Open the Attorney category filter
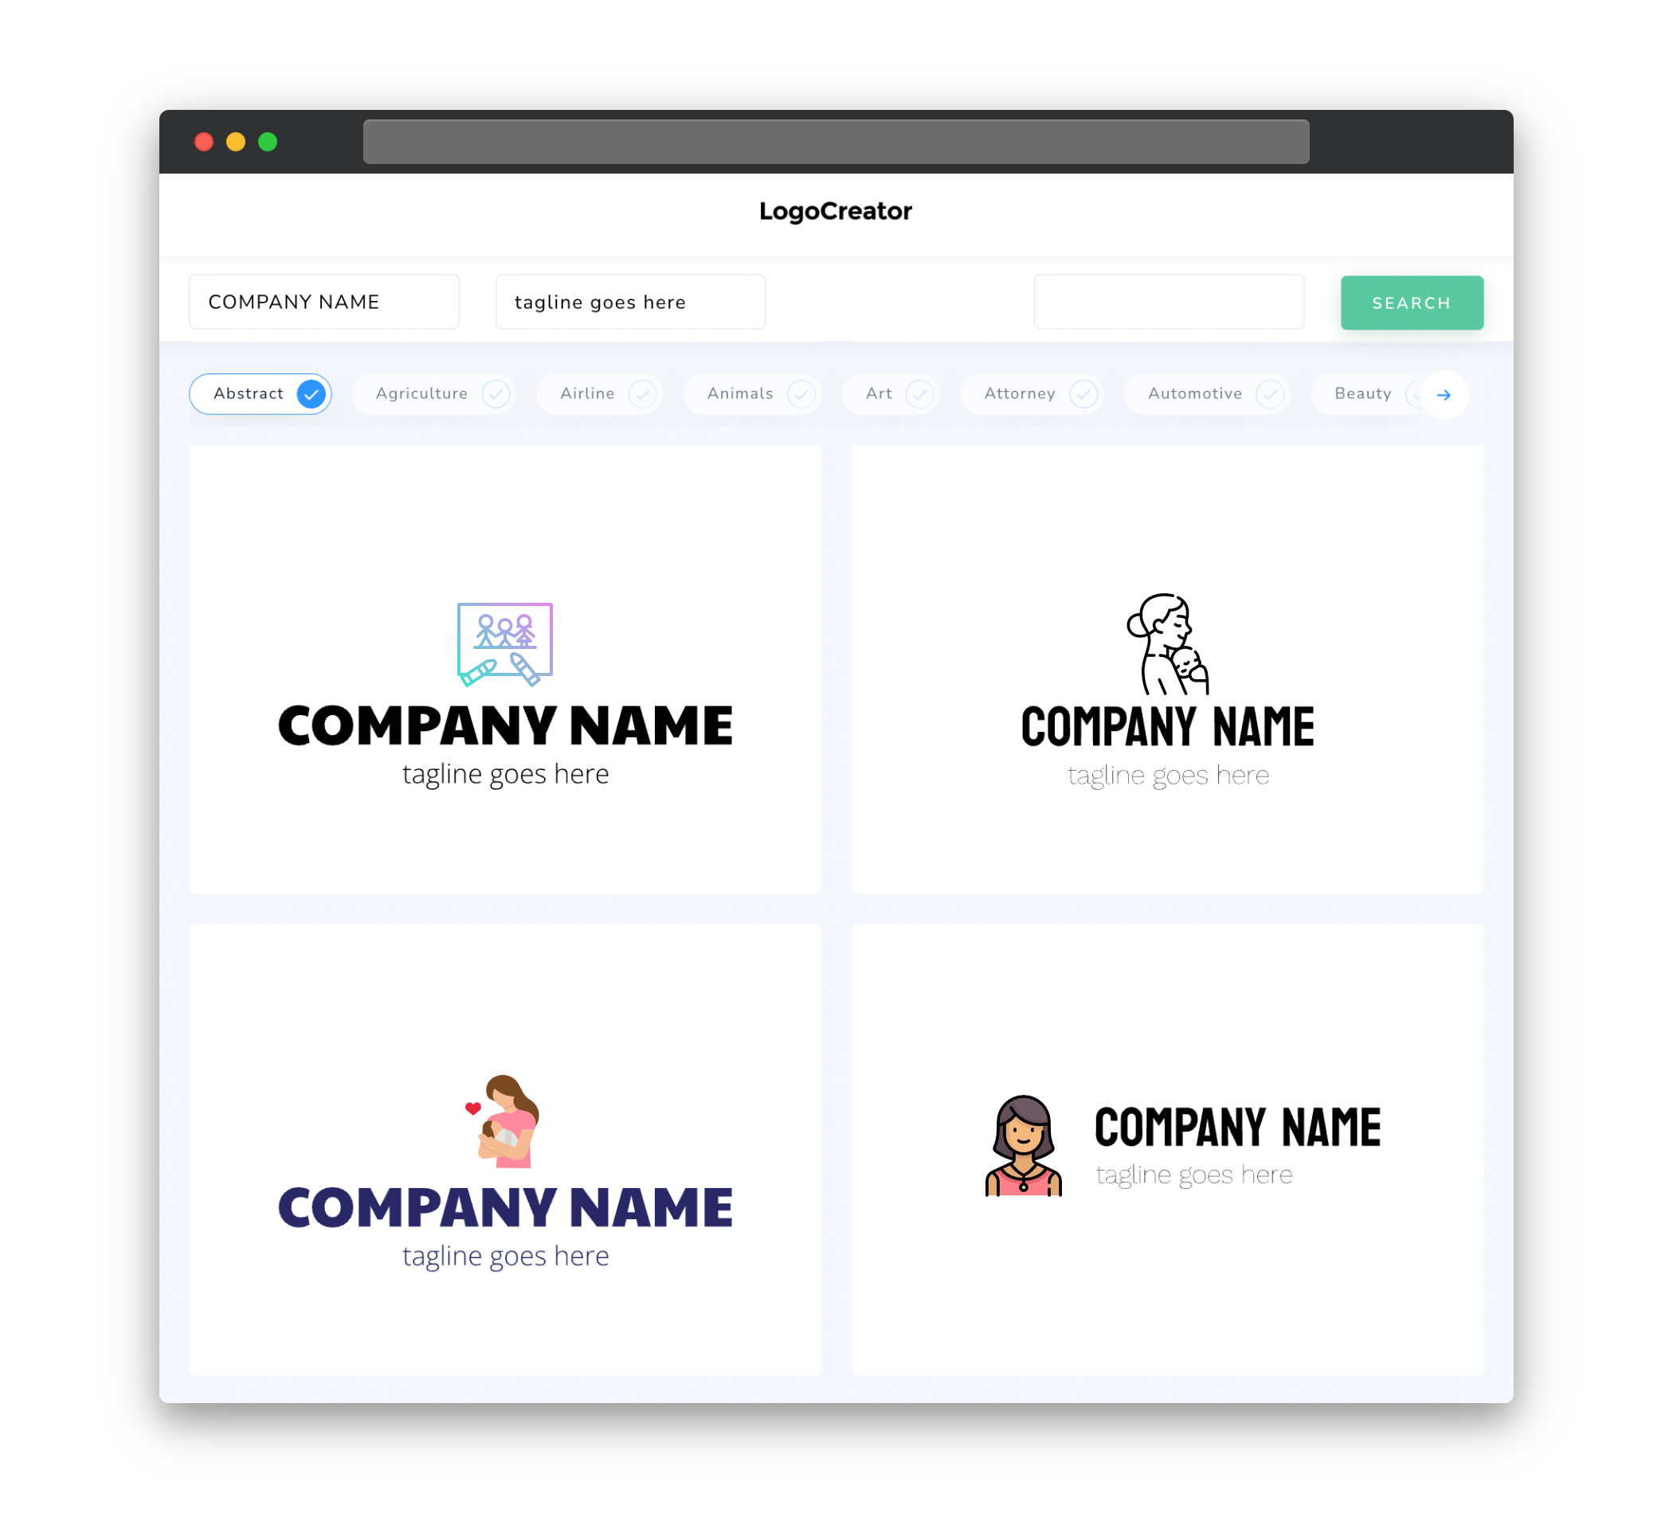Viewport: 1673px width, 1513px height. pyautogui.click(x=1035, y=393)
